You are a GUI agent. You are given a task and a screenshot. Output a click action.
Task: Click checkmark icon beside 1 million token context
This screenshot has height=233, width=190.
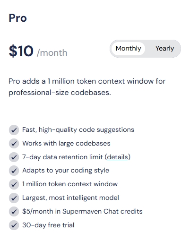point(14,184)
